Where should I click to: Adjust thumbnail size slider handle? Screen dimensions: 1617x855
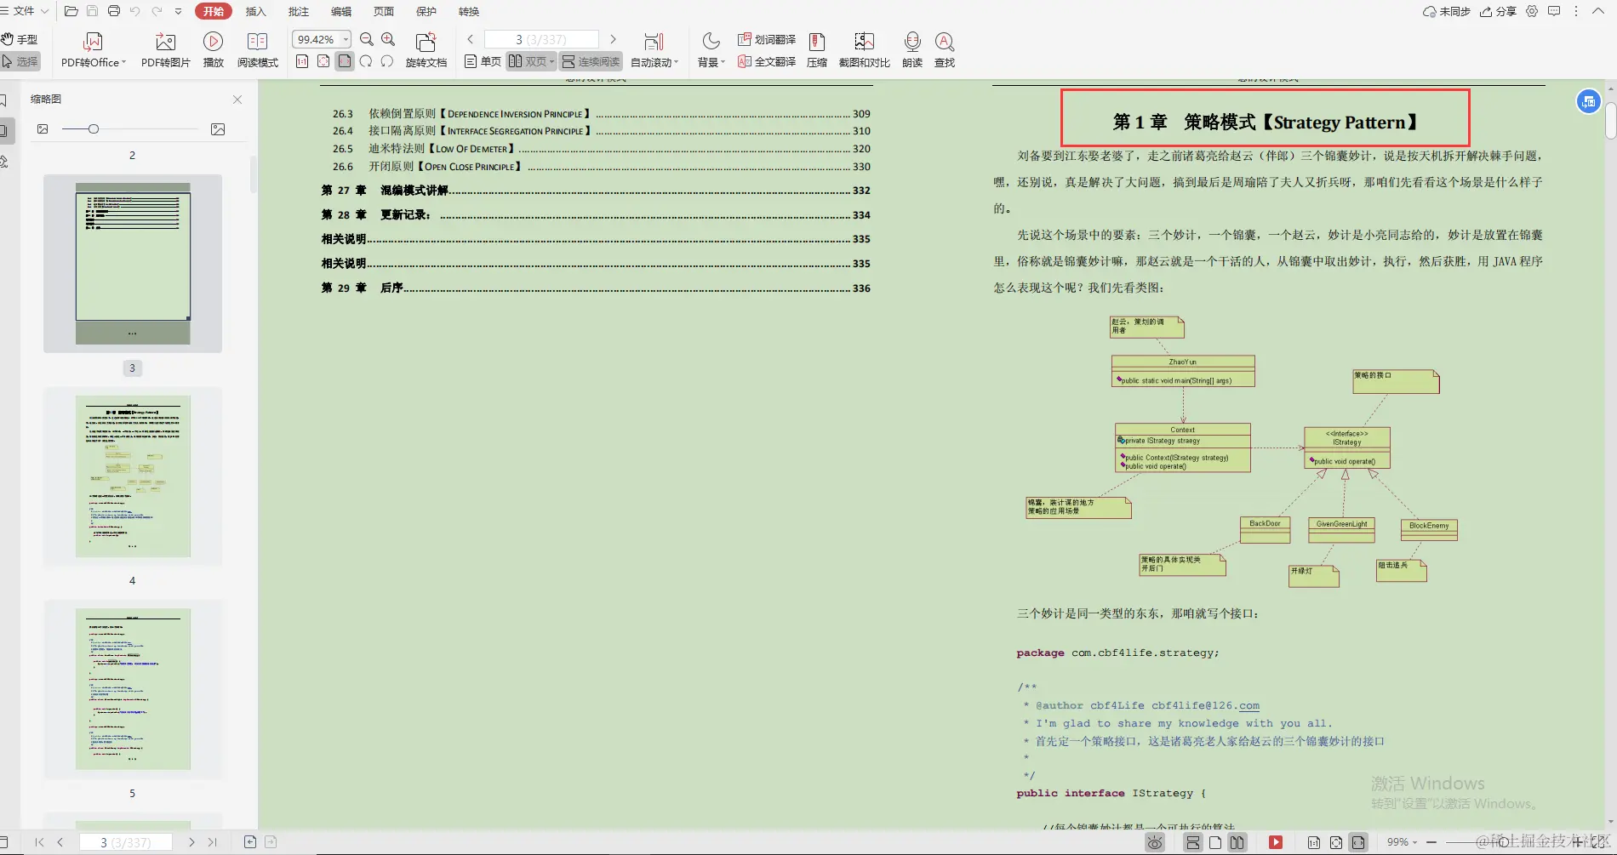(94, 129)
